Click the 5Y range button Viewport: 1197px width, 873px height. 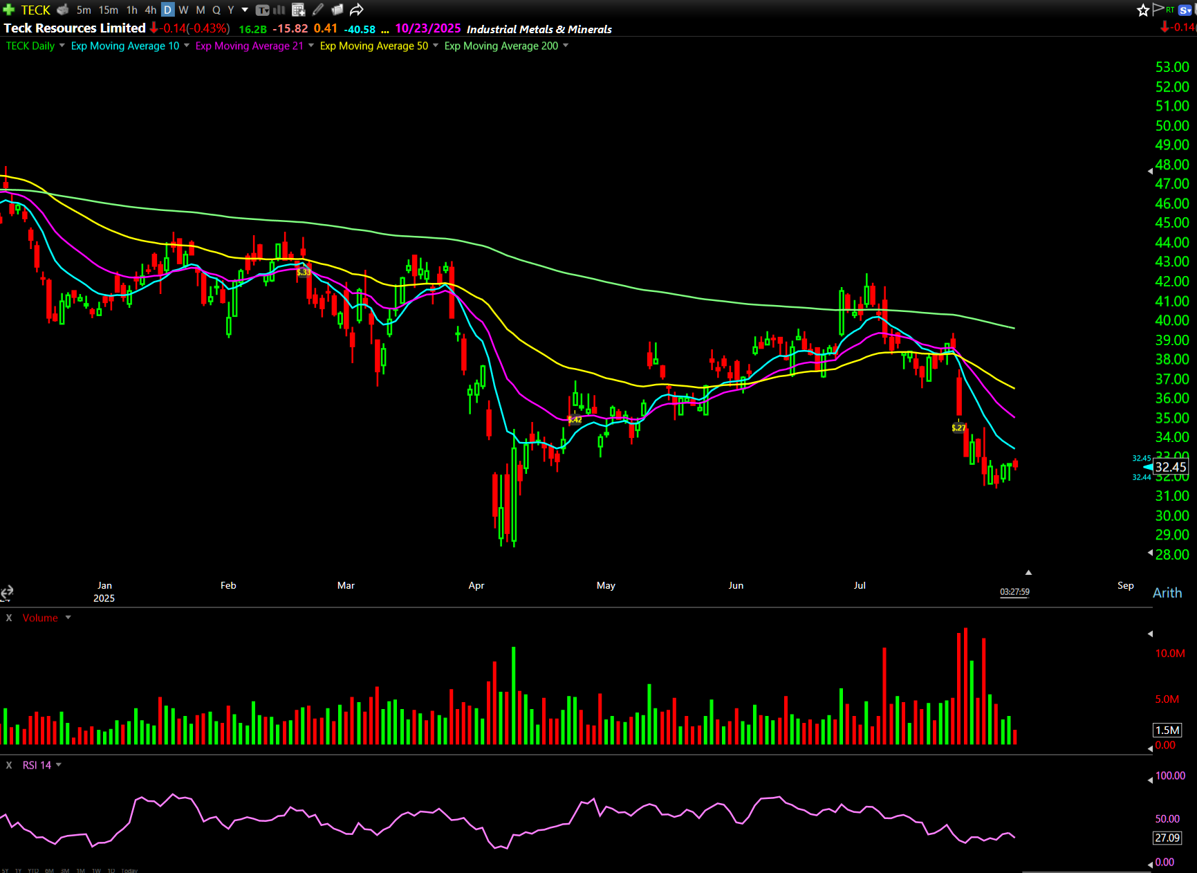[6, 870]
